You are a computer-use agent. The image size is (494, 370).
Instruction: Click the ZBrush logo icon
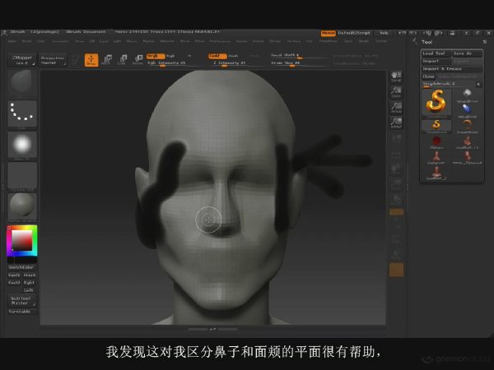point(3,32)
